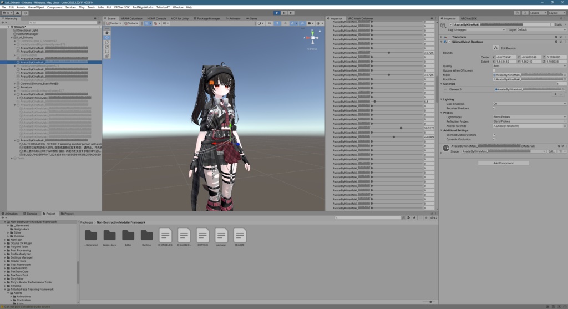568x309 pixels.
Task: Switch to the Package Manager tab
Action: click(x=207, y=18)
